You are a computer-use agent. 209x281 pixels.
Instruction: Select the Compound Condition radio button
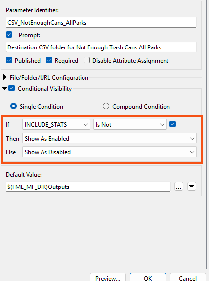click(106, 106)
